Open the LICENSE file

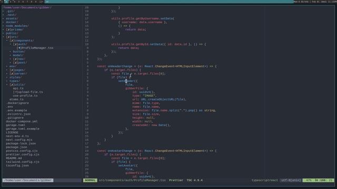click(12, 132)
